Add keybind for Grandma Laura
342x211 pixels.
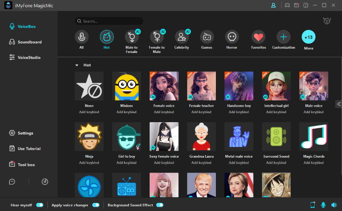click(x=201, y=163)
